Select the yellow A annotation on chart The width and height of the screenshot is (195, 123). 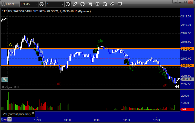tap(10, 44)
